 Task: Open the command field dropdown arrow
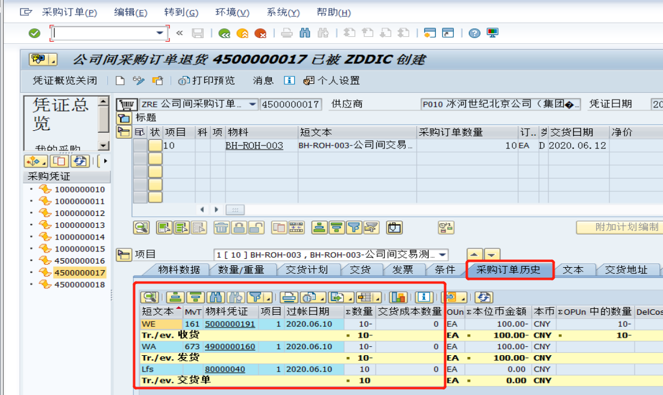click(x=160, y=33)
